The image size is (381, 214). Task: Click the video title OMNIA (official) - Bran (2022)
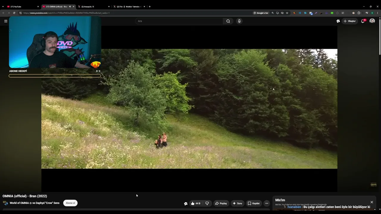coord(25,196)
